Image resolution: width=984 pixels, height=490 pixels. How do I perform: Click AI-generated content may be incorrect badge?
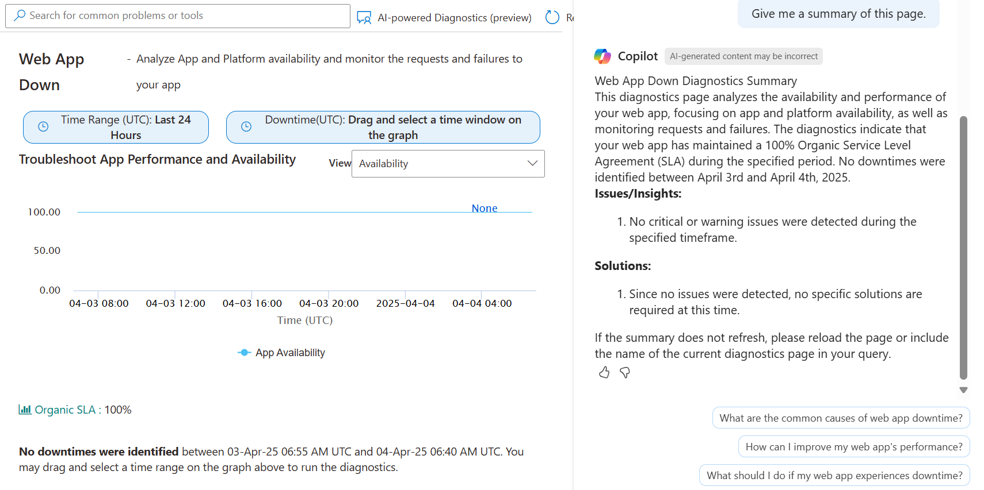(743, 56)
